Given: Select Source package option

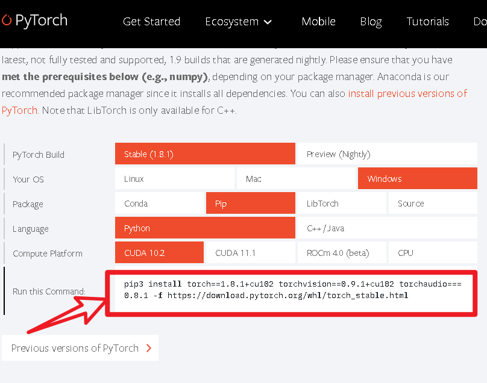Looking at the screenshot, I should coord(432,203).
